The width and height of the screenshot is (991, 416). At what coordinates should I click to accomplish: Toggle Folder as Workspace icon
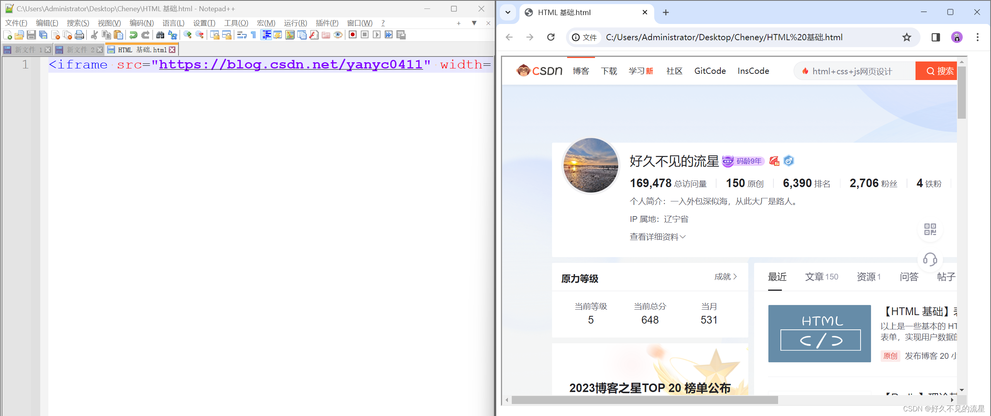click(x=326, y=35)
